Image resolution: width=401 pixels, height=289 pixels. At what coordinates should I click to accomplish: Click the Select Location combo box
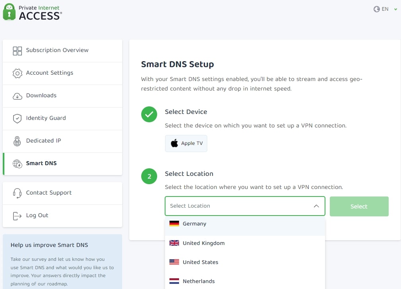245,206
